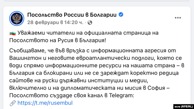This screenshot has height=109, width=194.
Task: Click the previous post card edge above
Action: pyautogui.click(x=97, y=0)
